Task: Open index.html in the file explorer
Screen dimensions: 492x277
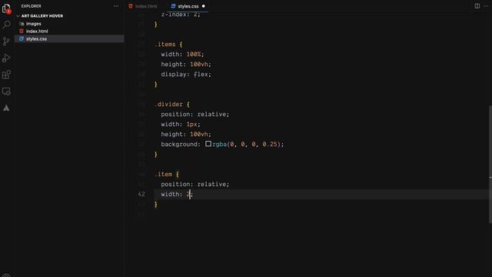Action: 37,31
